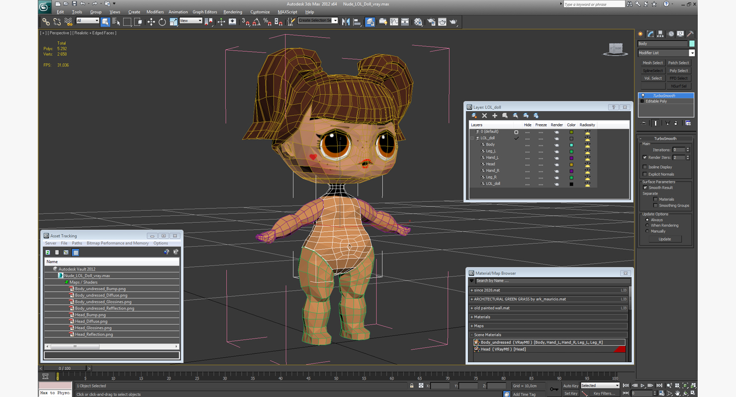
Task: Click the Mirror tool icon
Action: pyautogui.click(x=346, y=22)
